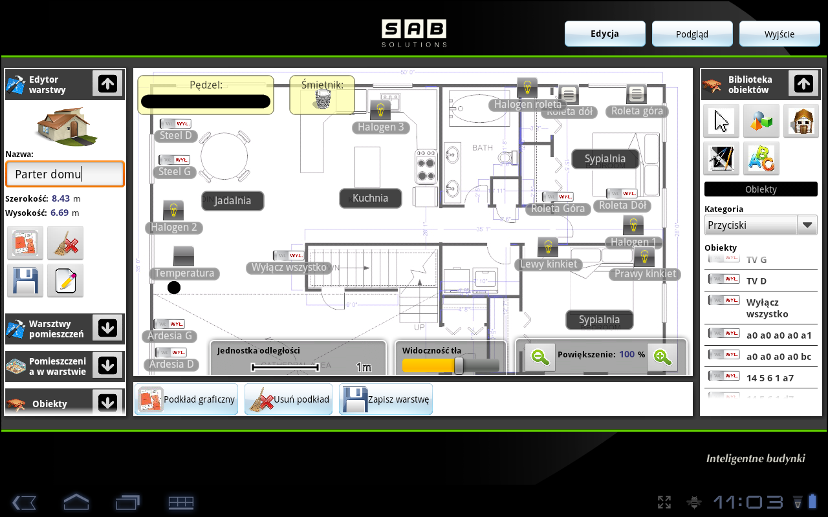Click the fullscreen expand icon in system bar
Screen dimensions: 828x517
[x=664, y=502]
